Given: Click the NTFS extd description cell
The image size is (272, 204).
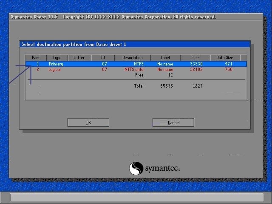Looking at the screenshot, I should 134,69.
